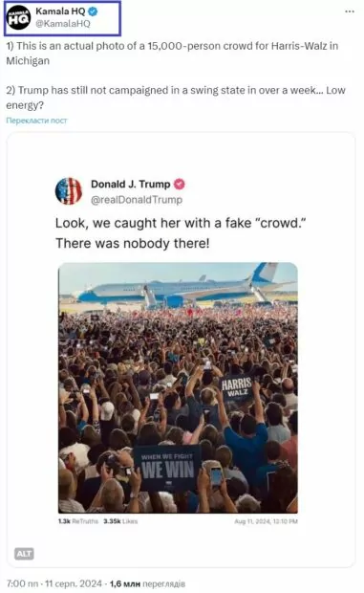Click the 11 серп. 2024 post date
The width and height of the screenshot is (364, 593).
point(74,583)
